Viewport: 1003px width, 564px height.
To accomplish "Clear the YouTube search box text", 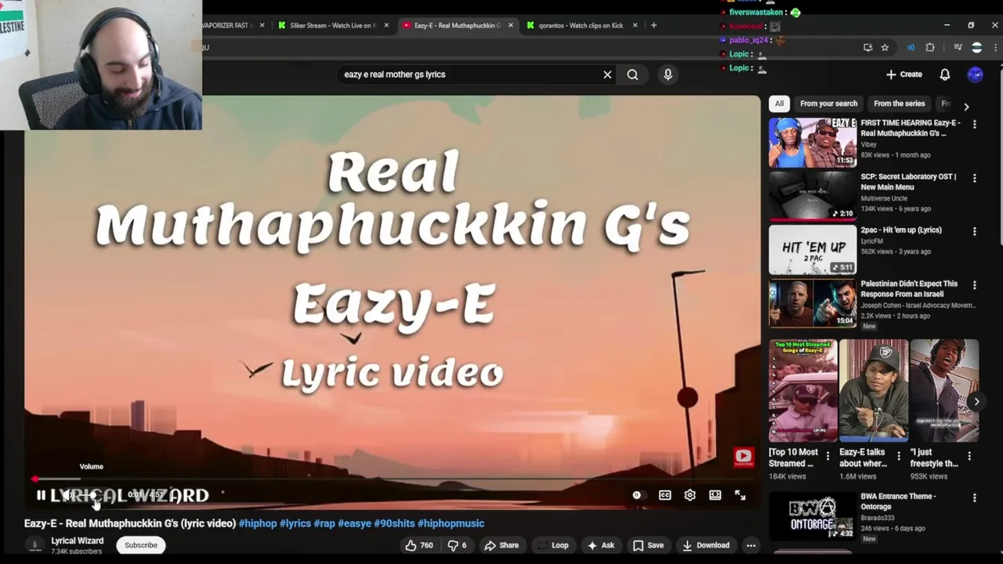I will [607, 74].
